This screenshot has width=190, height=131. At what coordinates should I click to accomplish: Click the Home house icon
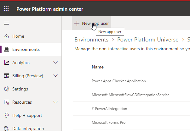tap(7, 36)
